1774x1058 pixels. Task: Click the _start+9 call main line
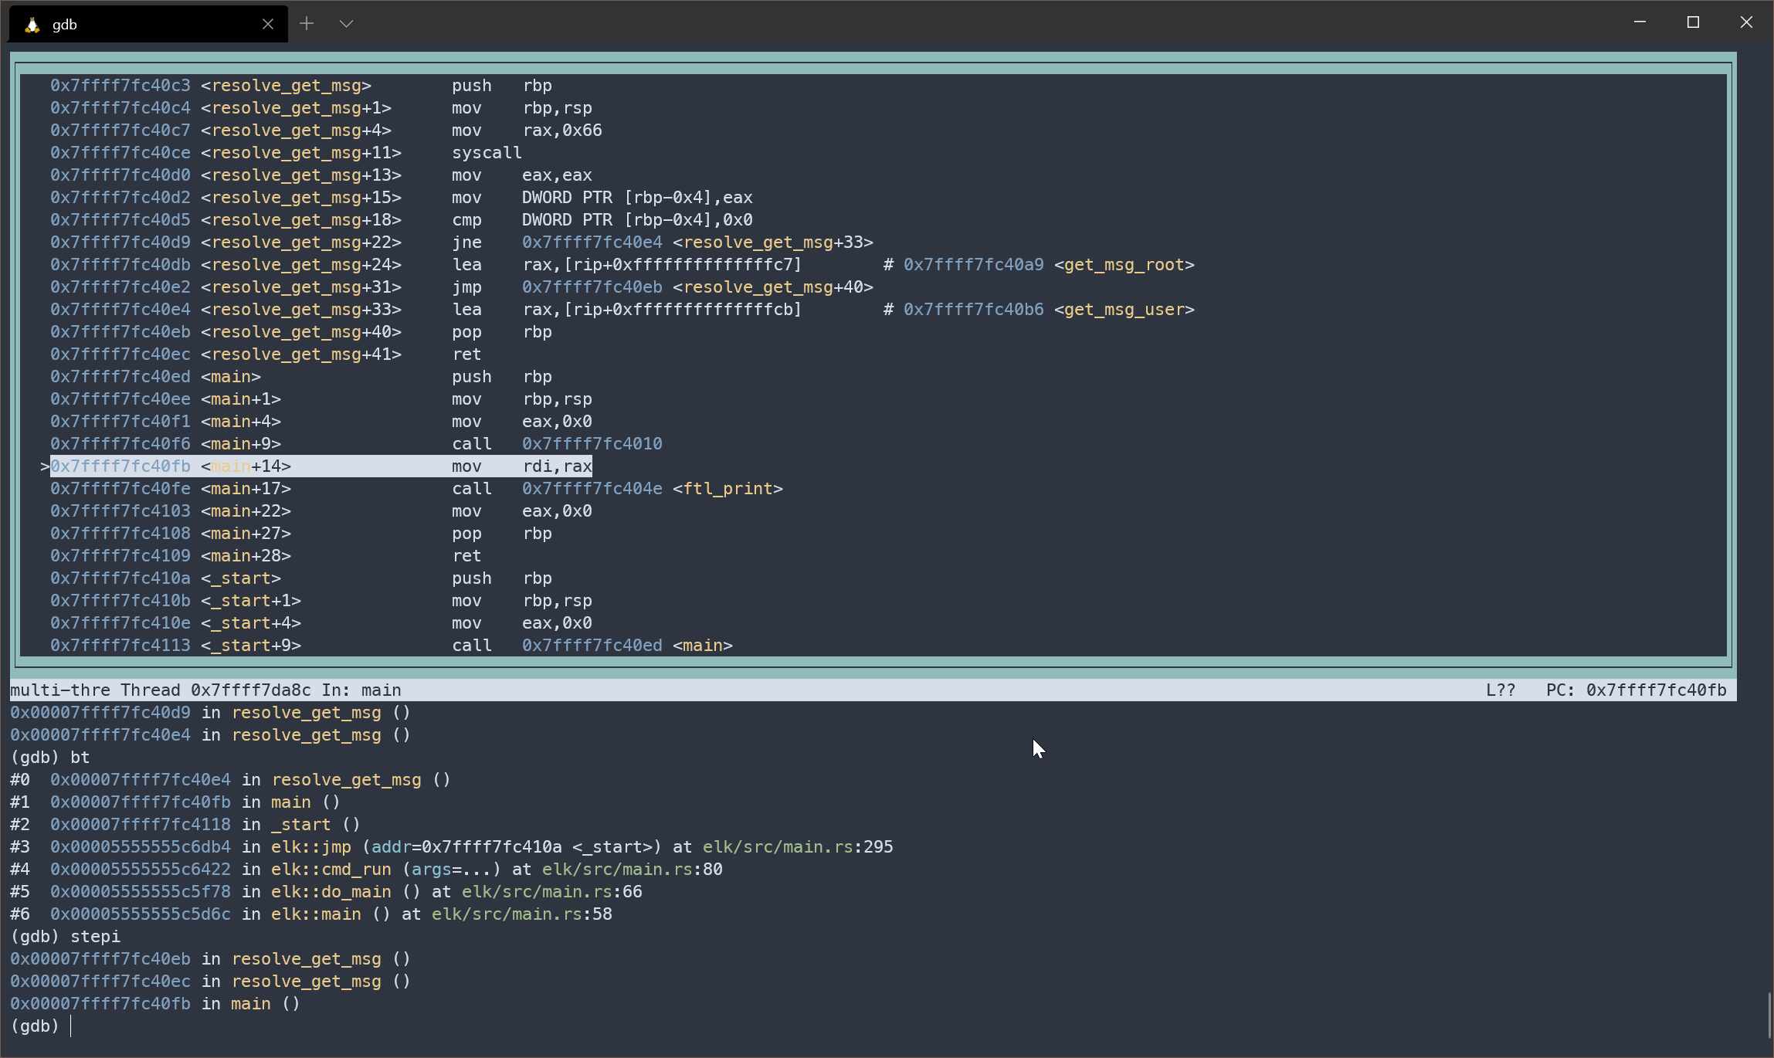pos(391,646)
